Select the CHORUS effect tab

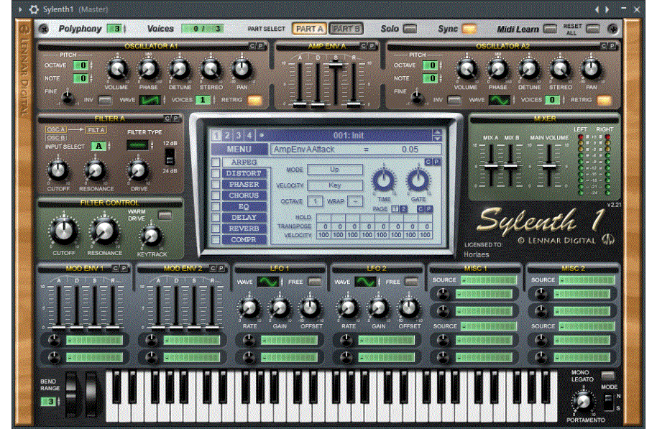[x=244, y=195]
